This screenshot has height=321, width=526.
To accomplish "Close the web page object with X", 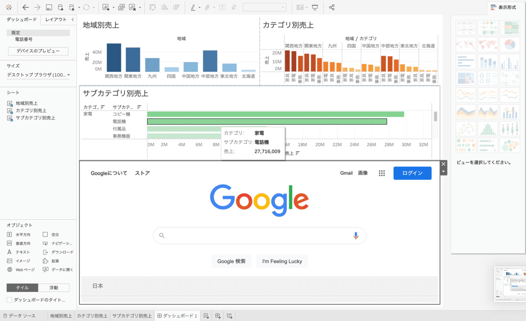I will coord(444,164).
